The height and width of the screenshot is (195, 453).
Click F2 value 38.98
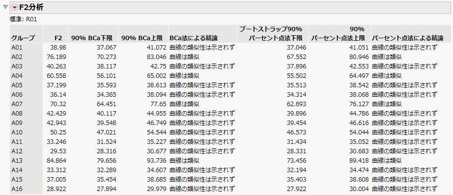click(x=59, y=48)
